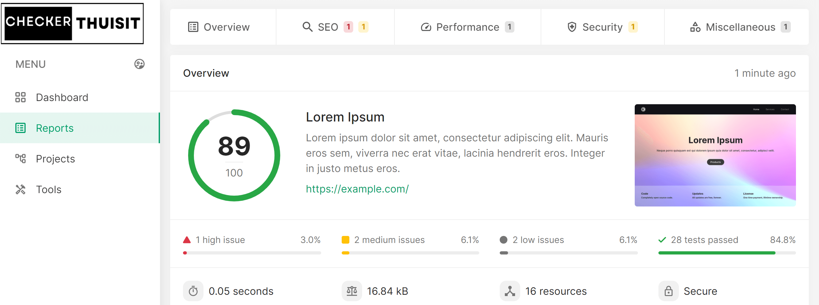Click the SEO magnifier icon
819x305 pixels.
tap(307, 27)
